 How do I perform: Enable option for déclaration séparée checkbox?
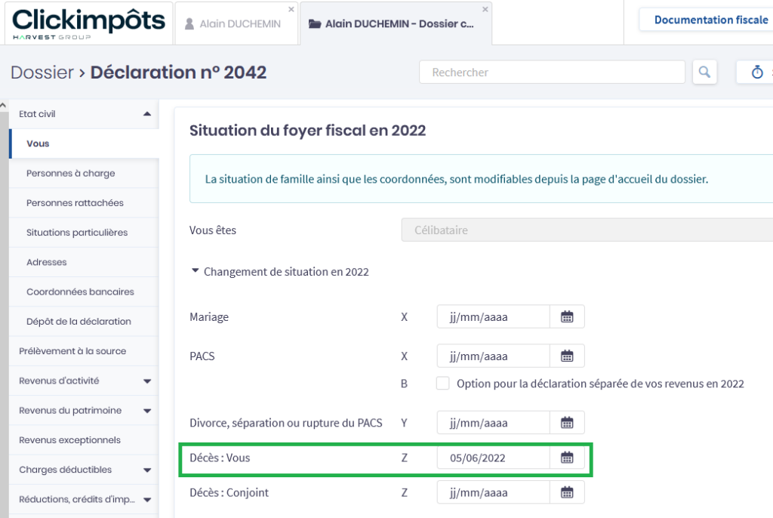point(443,384)
